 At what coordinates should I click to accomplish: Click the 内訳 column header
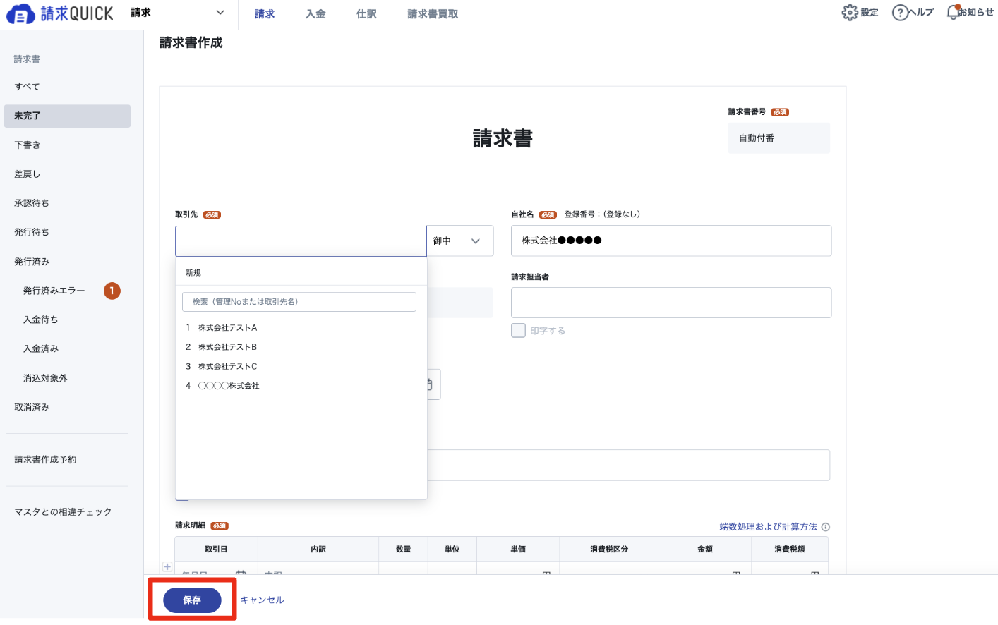(x=318, y=549)
